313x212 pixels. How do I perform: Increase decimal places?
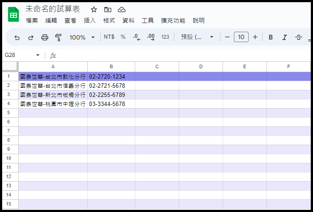pos(151,37)
